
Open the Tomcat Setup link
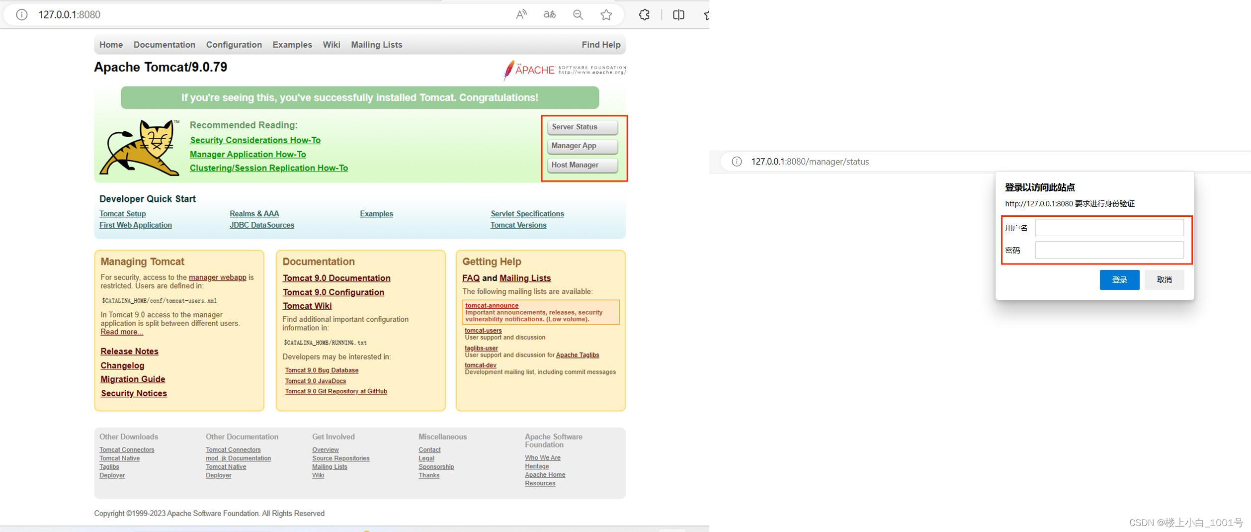123,214
